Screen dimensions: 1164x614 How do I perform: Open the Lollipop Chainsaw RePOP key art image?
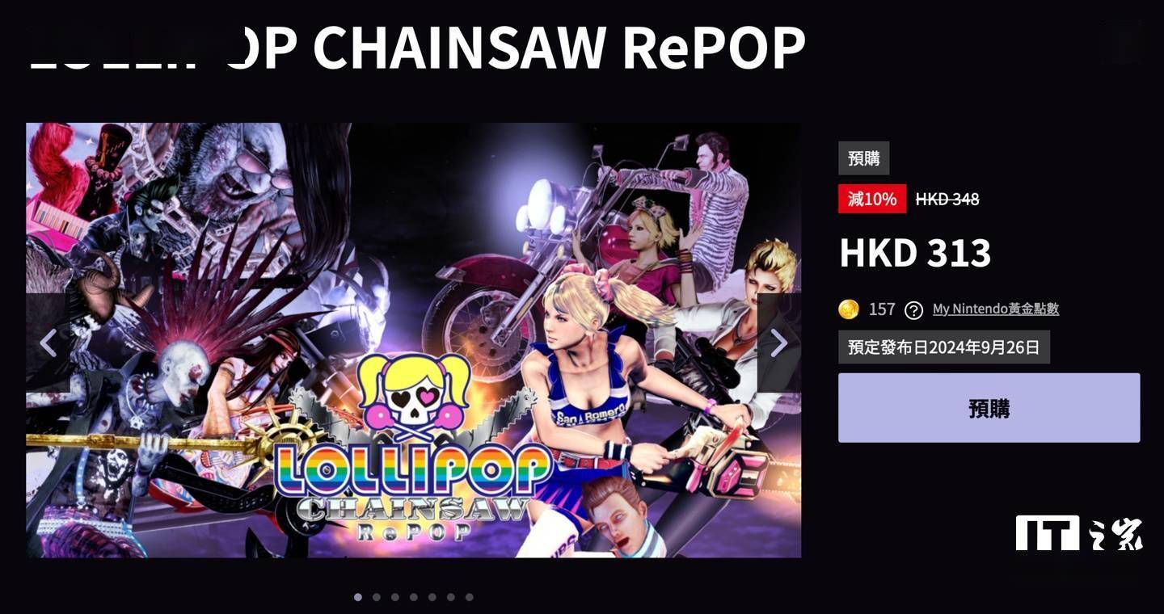click(414, 340)
